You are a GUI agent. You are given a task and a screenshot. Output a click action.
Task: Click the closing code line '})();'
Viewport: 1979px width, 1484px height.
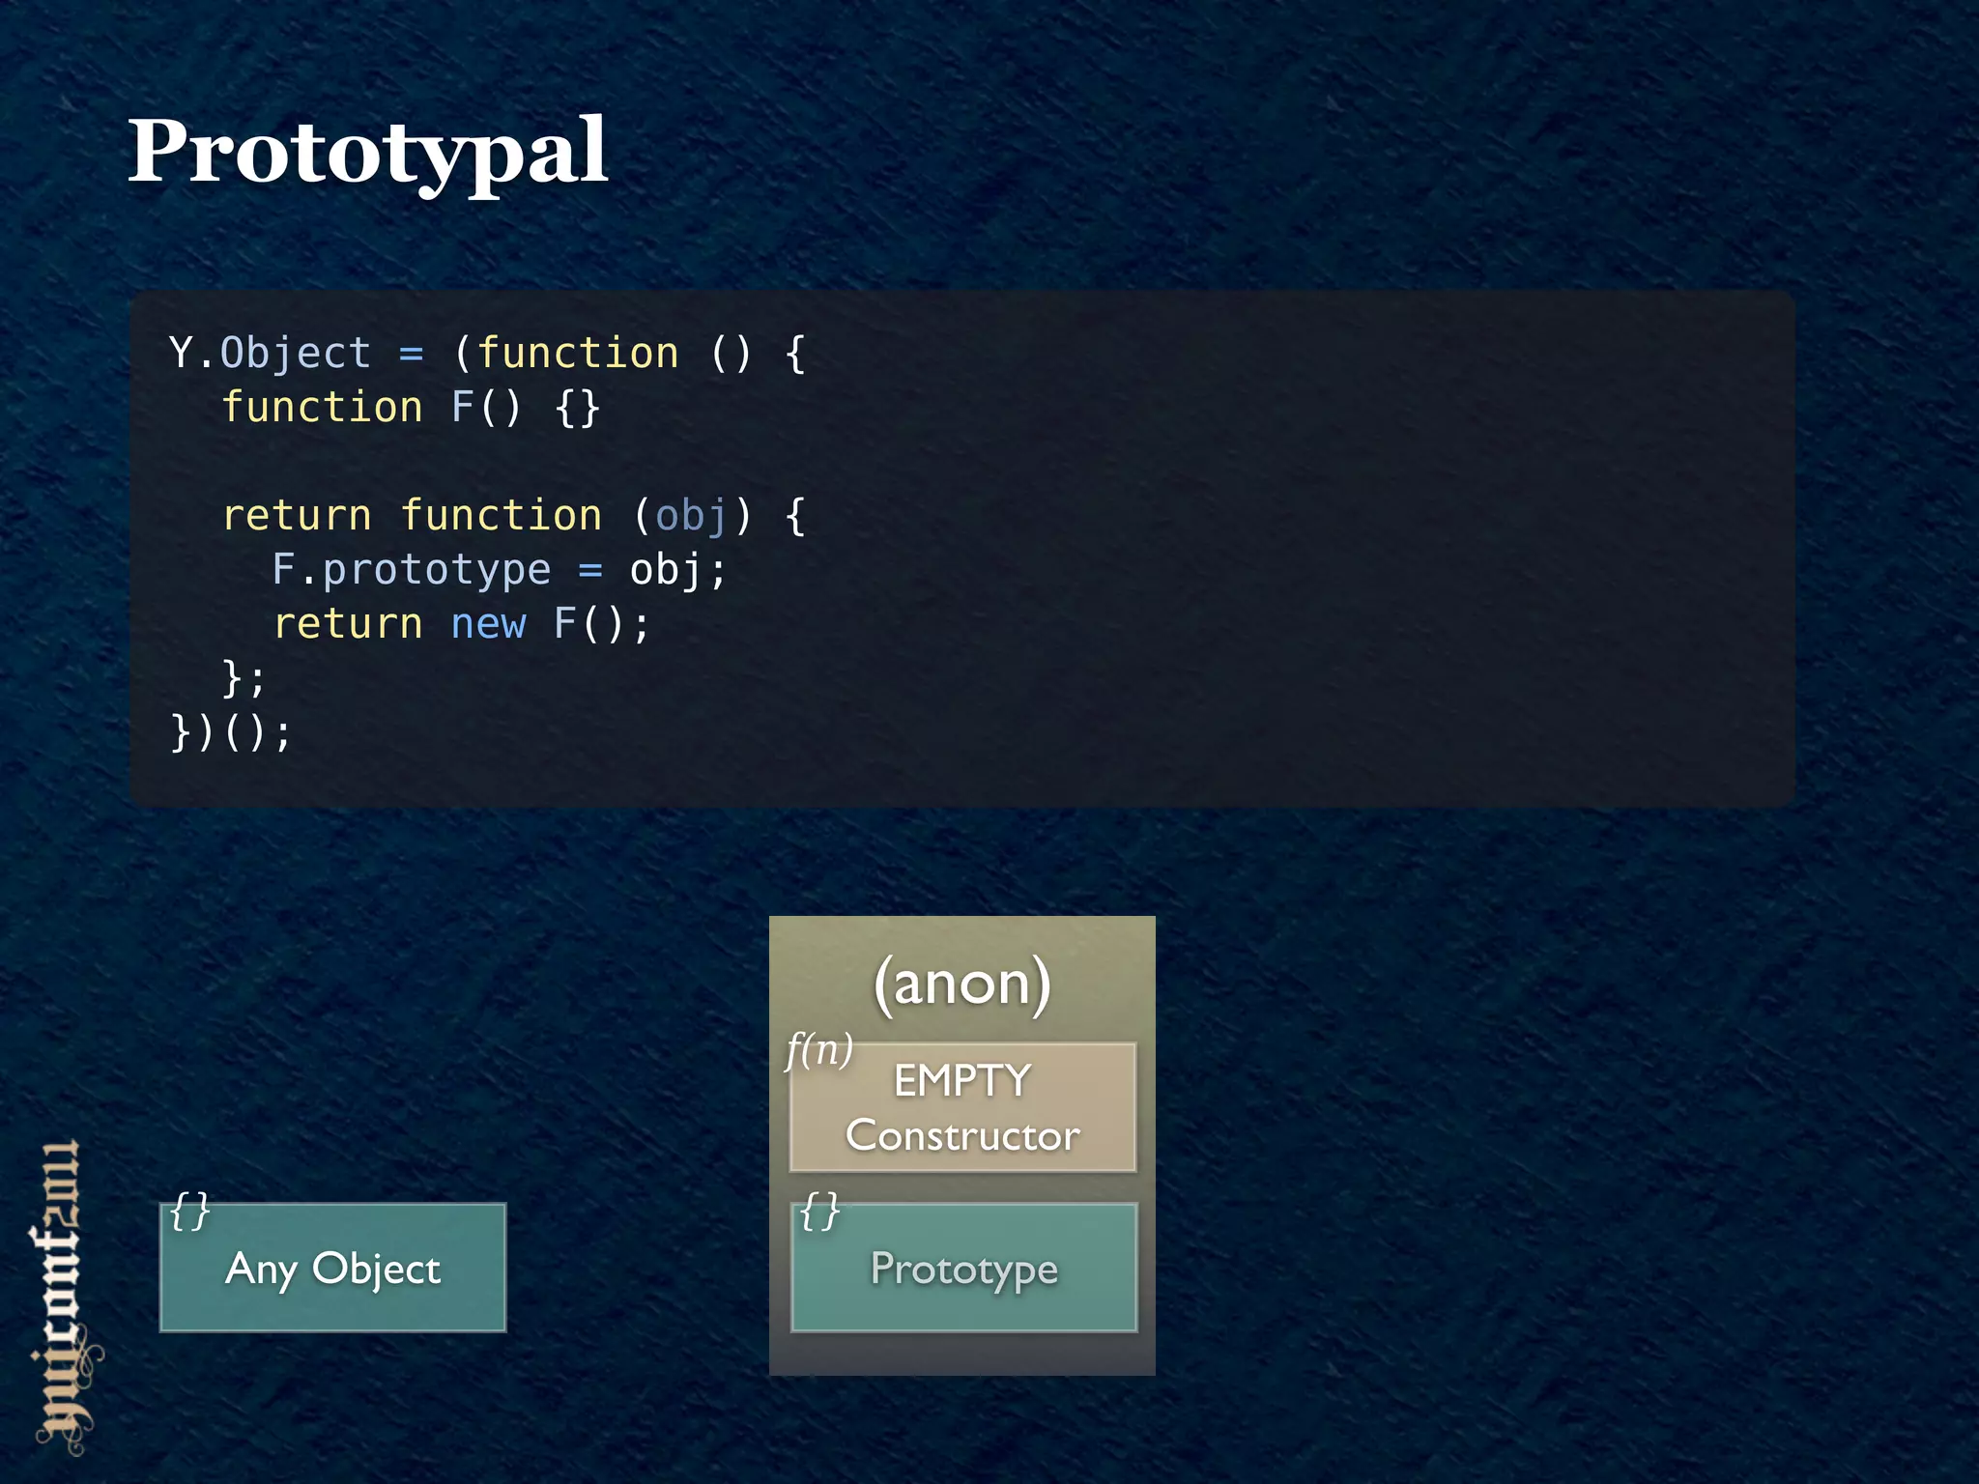click(x=230, y=732)
